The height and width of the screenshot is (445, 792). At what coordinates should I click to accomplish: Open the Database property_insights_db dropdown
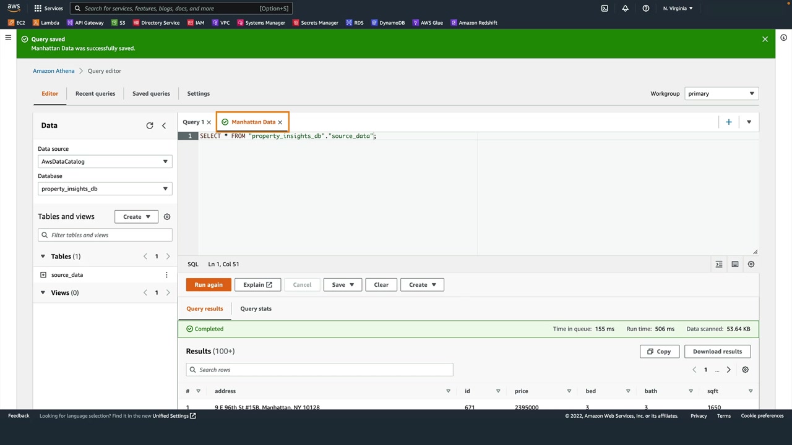point(105,189)
